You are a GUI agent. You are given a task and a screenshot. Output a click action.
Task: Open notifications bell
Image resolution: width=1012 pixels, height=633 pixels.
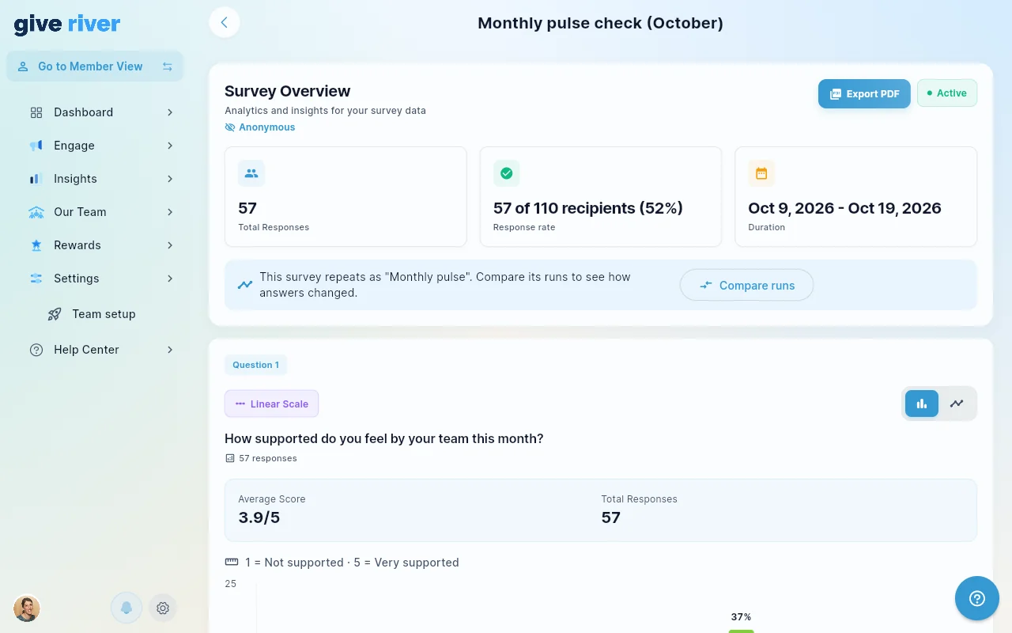click(126, 608)
